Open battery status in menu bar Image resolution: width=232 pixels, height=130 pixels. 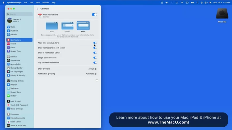coord(192,3)
